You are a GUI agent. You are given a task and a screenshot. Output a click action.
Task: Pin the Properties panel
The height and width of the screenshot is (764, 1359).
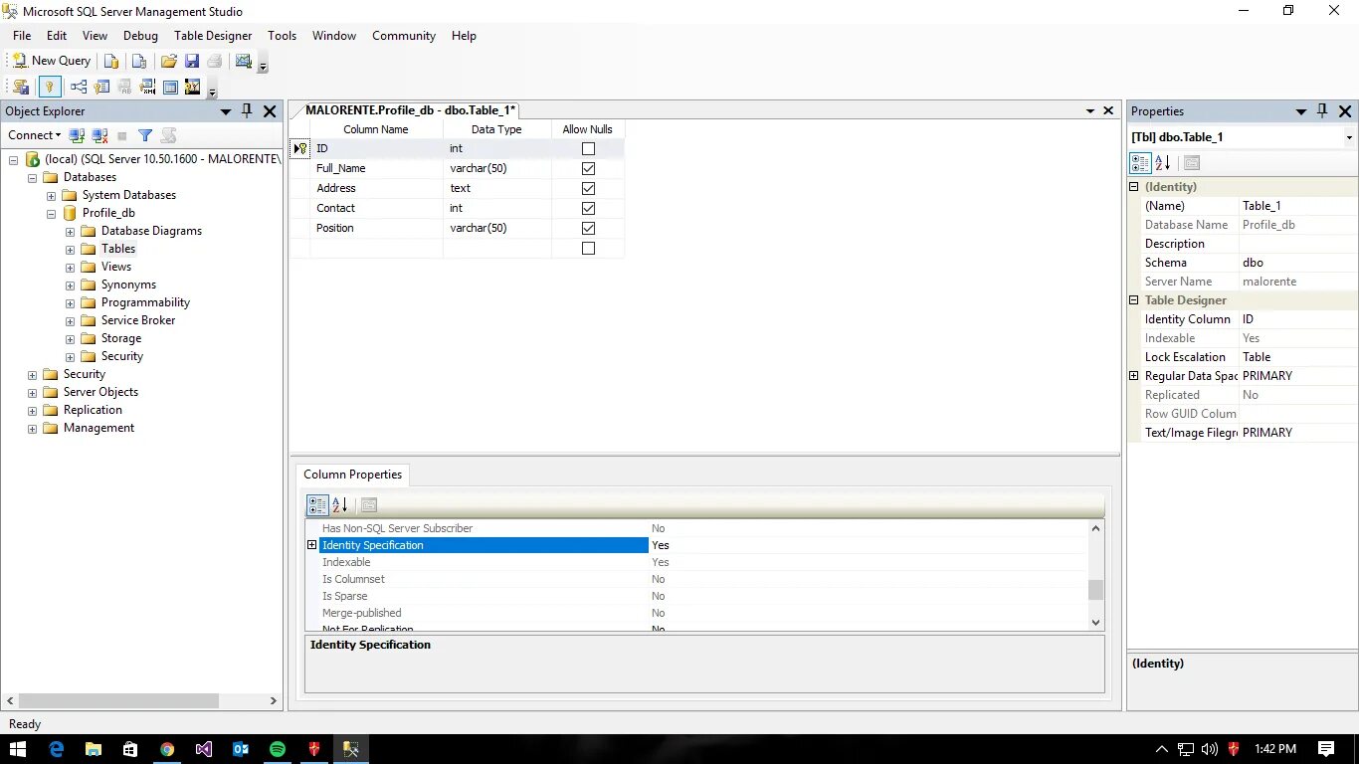1322,111
